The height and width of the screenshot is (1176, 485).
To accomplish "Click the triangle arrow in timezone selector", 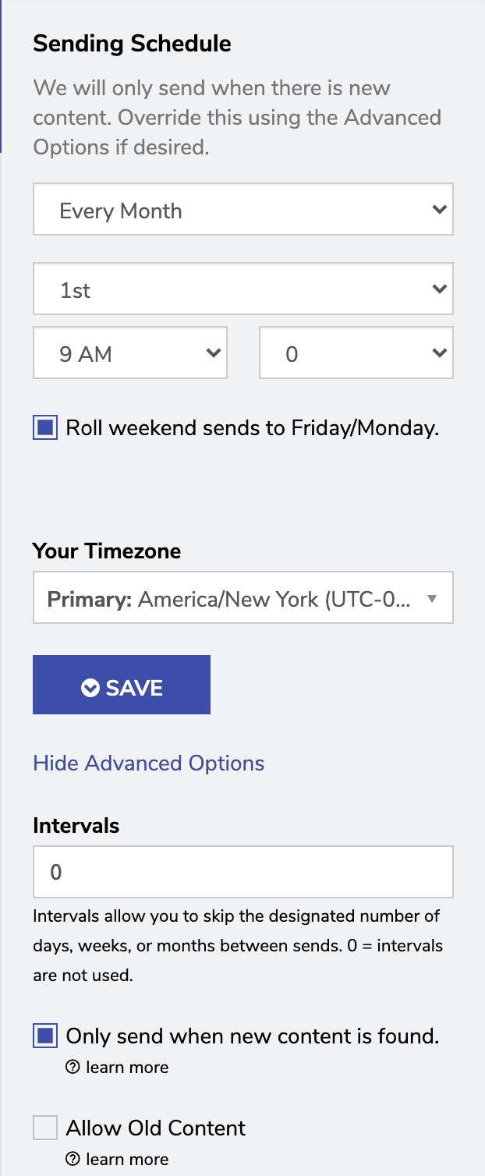I will click(x=433, y=599).
